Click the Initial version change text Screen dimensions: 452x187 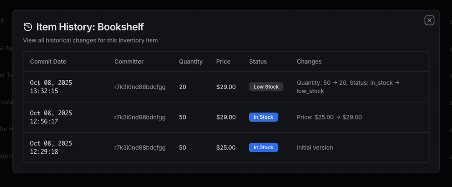(x=315, y=148)
